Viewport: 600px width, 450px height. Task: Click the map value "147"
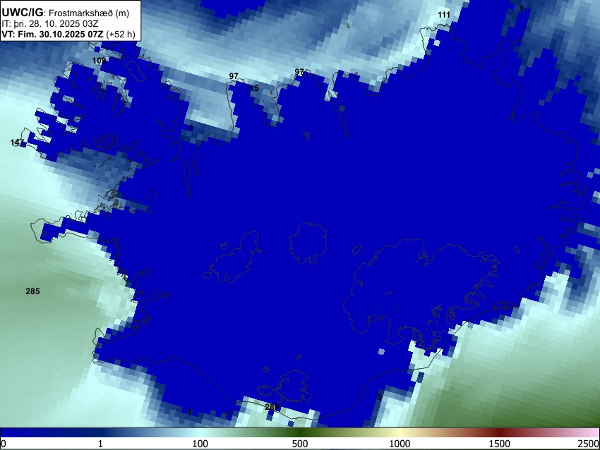[17, 142]
